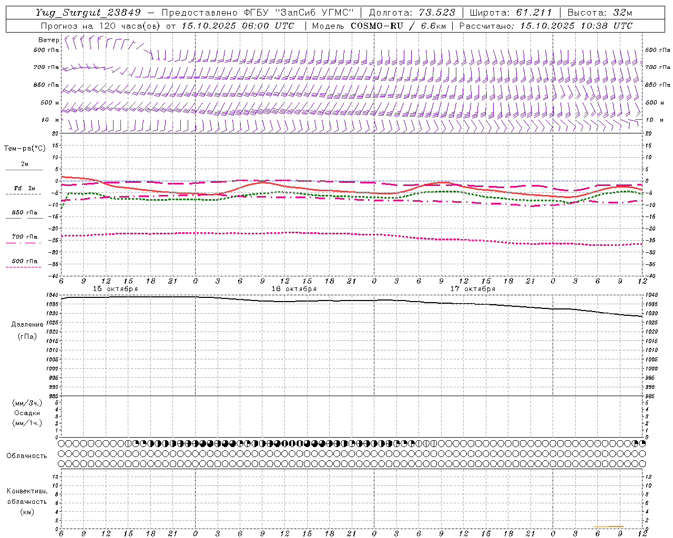Click the "700 гПа" temperature legend label
The image size is (673, 538).
click(x=25, y=237)
